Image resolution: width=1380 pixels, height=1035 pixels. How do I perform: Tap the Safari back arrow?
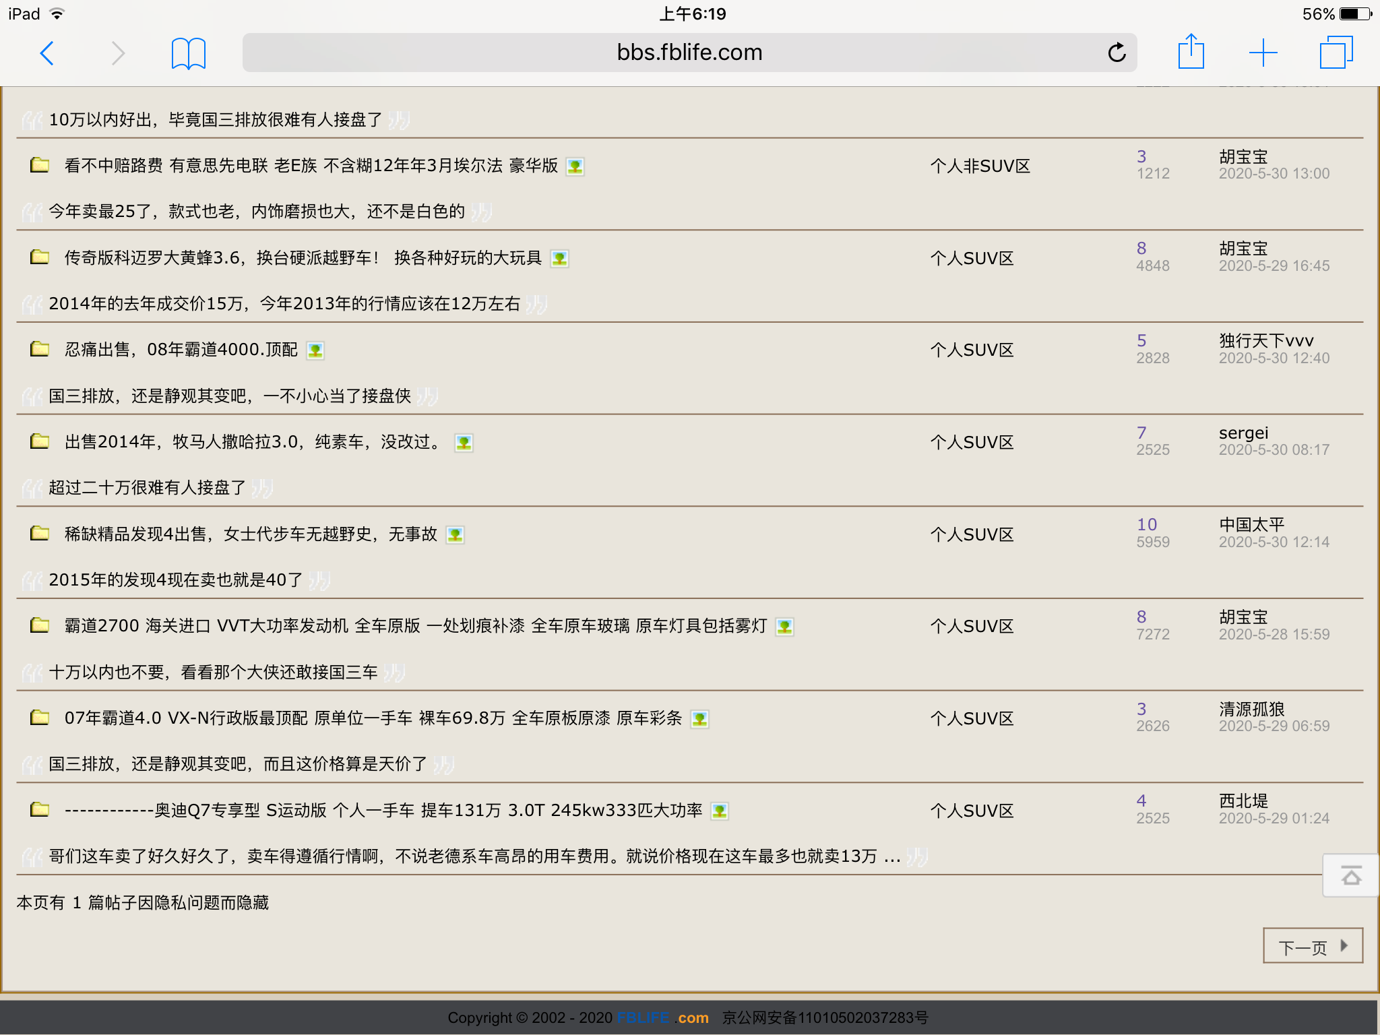(x=47, y=53)
